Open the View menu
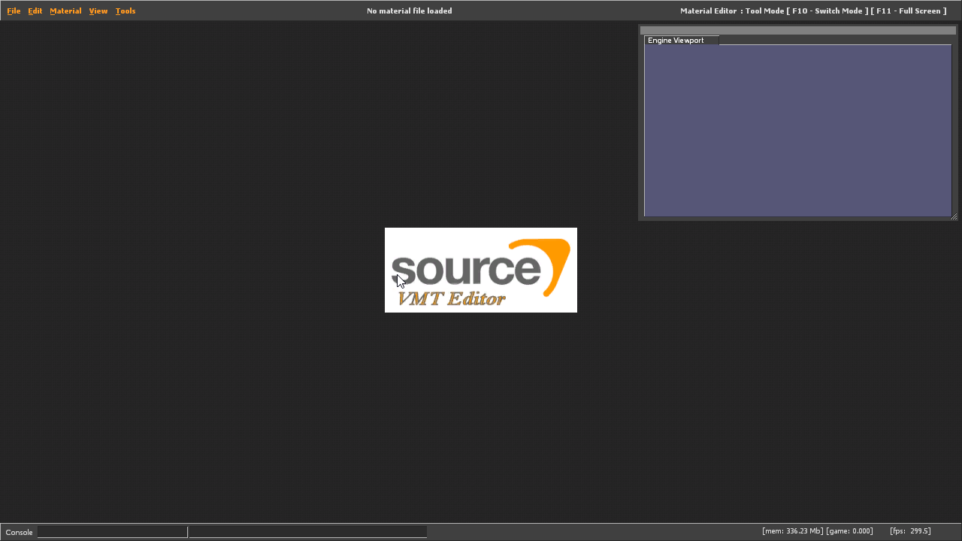Viewport: 962px width, 541px height. pyautogui.click(x=98, y=11)
